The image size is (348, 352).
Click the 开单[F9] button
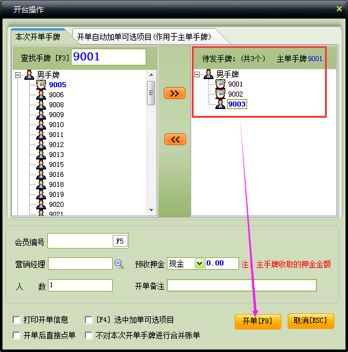[258, 321]
